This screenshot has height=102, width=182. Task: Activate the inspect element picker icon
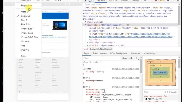coord(85,1)
